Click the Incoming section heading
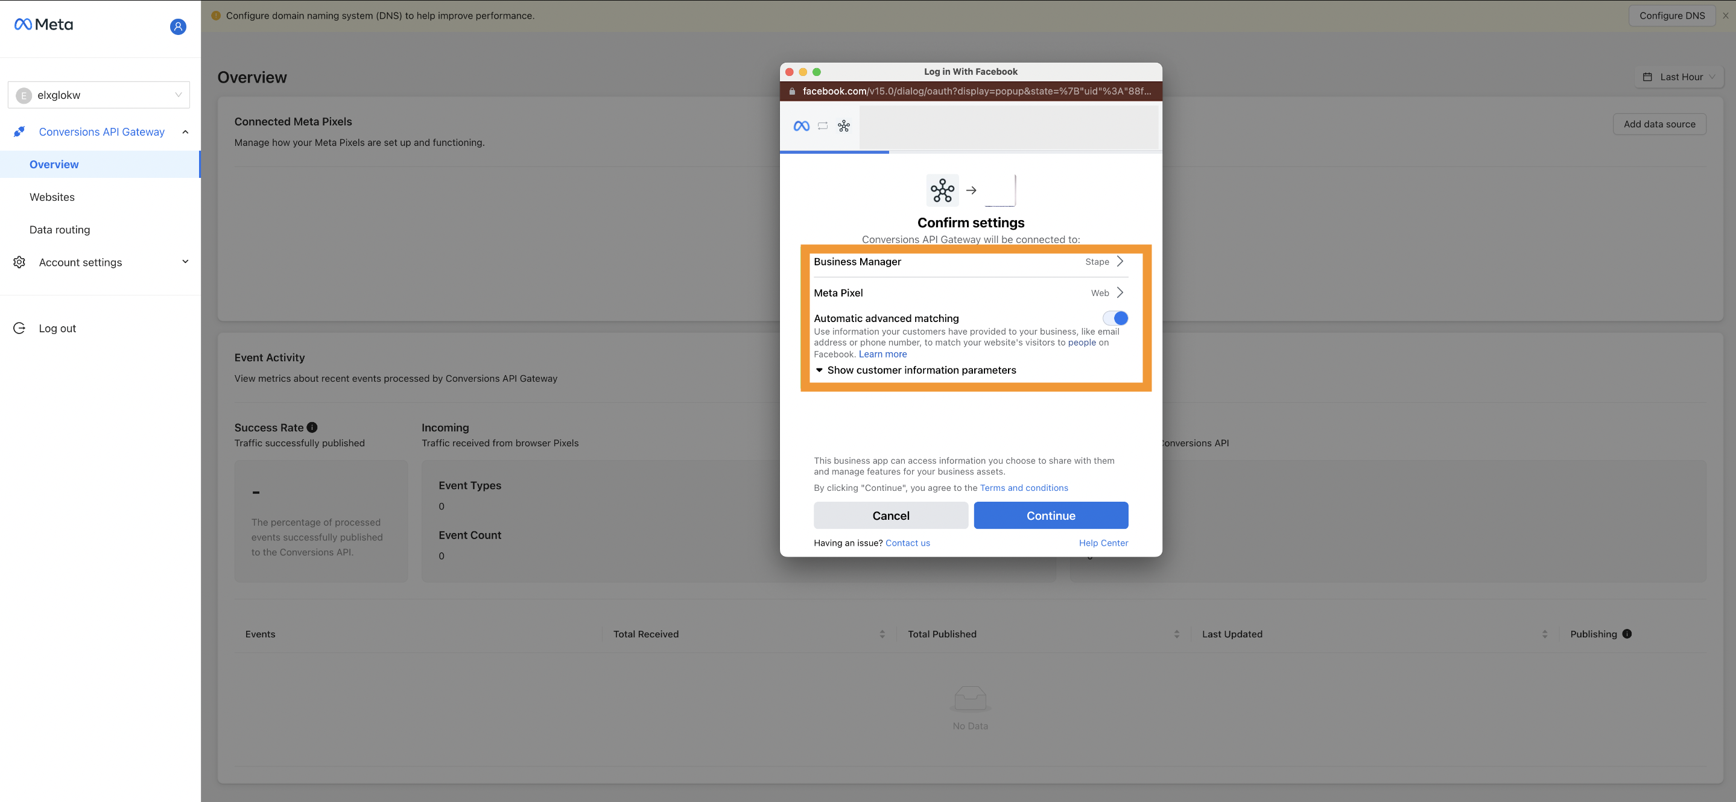Image resolution: width=1736 pixels, height=802 pixels. click(x=445, y=428)
